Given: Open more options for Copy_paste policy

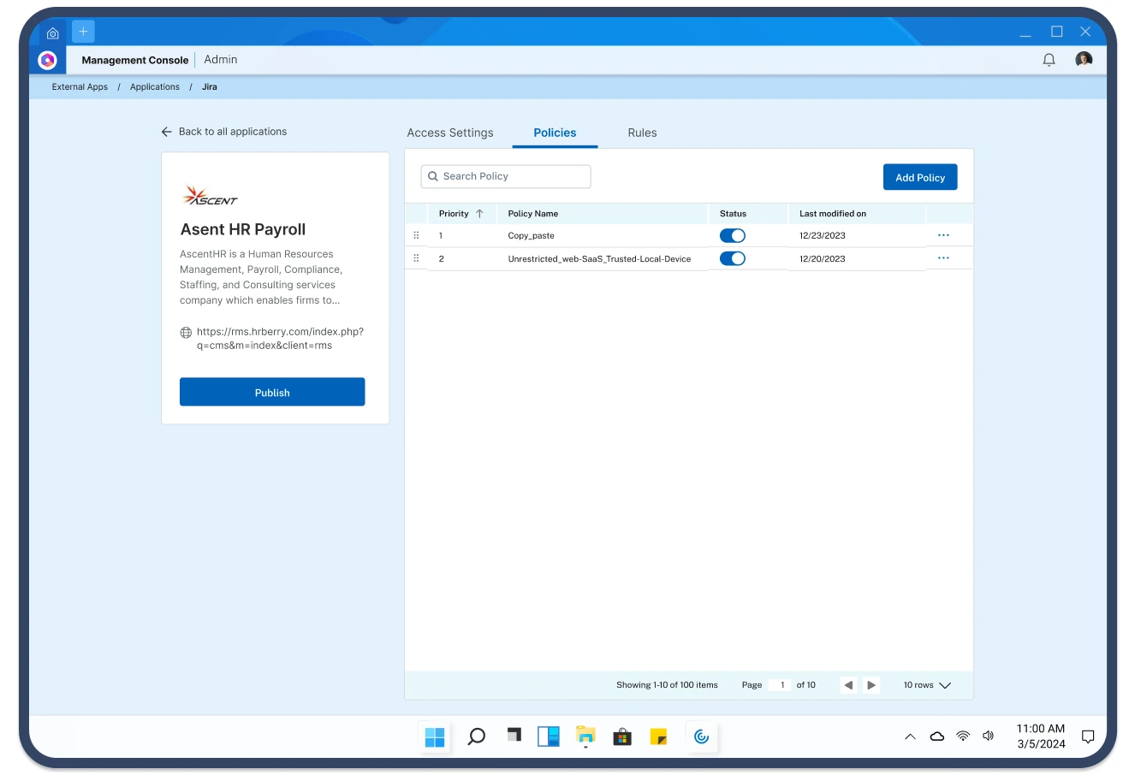Looking at the screenshot, I should 943,234.
